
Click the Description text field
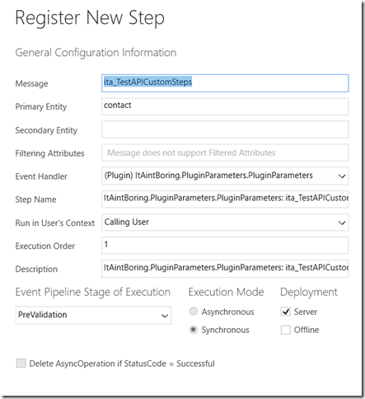225,269
